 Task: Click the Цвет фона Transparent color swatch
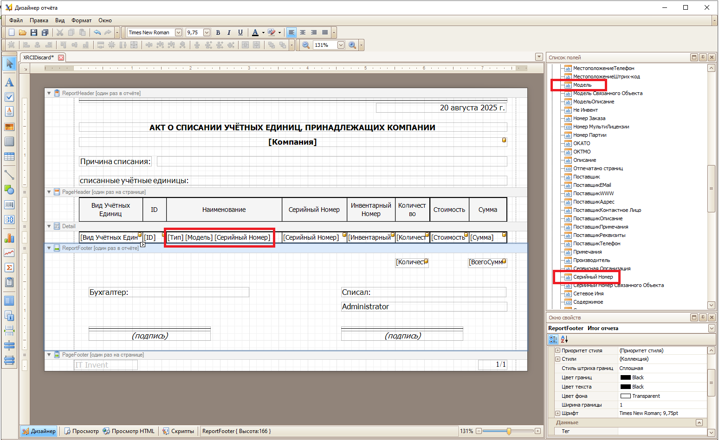(625, 396)
